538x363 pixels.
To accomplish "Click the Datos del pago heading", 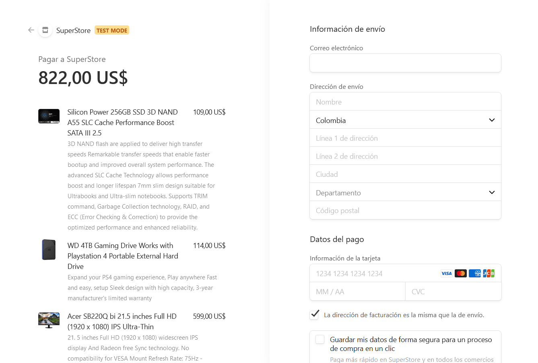I will tap(337, 239).
